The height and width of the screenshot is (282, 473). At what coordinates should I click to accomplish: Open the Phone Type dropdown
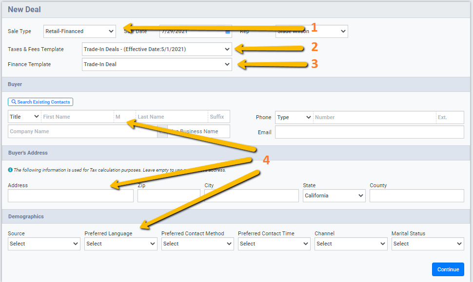[x=294, y=117]
